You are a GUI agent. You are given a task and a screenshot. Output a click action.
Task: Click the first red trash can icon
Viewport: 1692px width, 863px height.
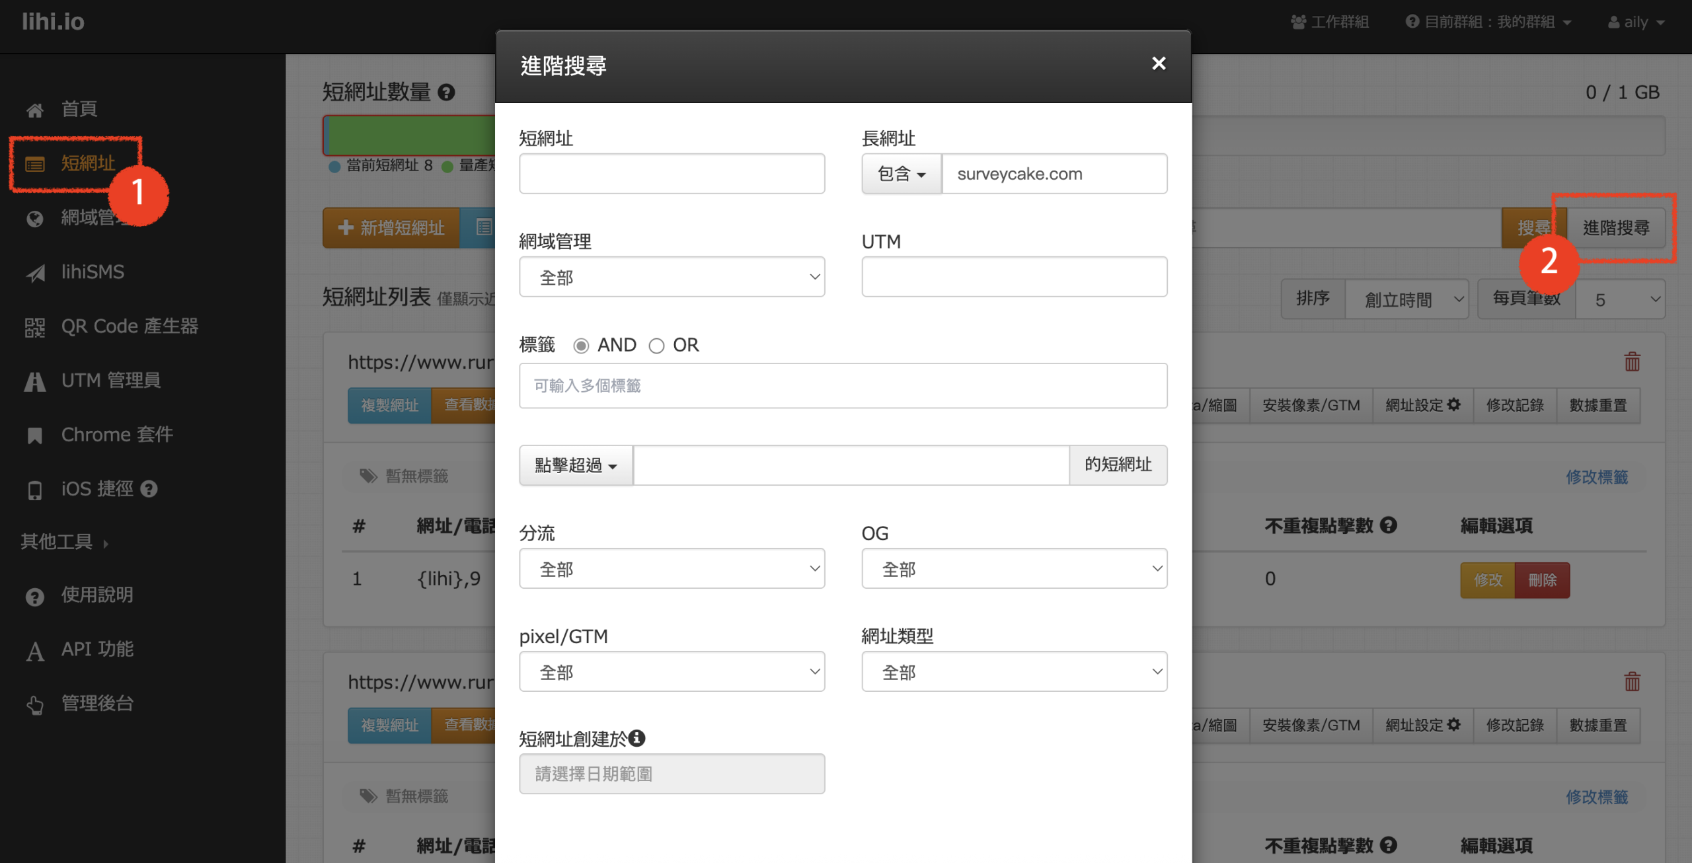[1632, 361]
